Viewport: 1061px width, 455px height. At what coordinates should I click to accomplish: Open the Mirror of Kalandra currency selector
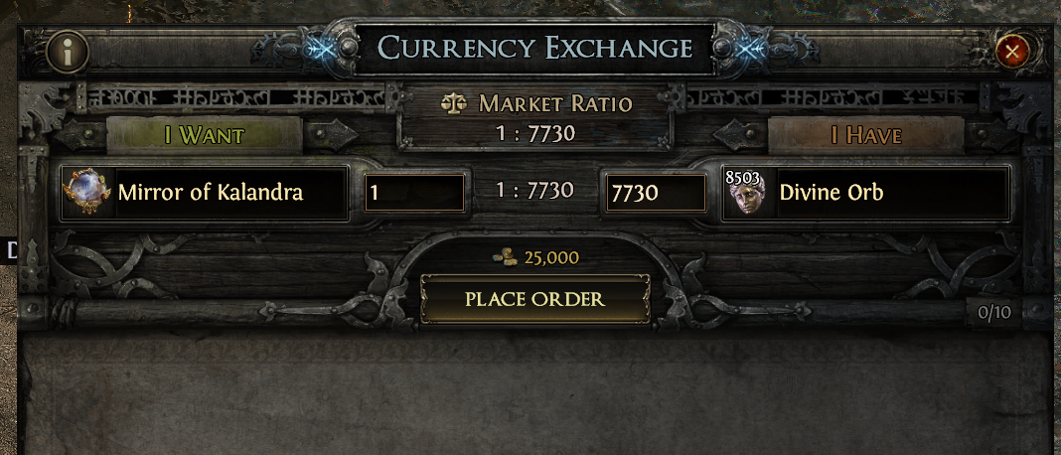coord(205,193)
